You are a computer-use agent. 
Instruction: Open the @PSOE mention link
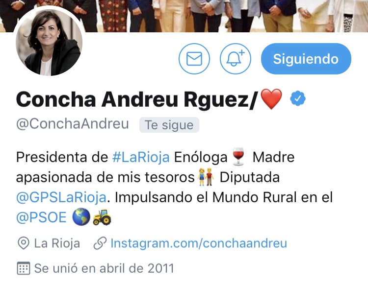[x=41, y=217]
